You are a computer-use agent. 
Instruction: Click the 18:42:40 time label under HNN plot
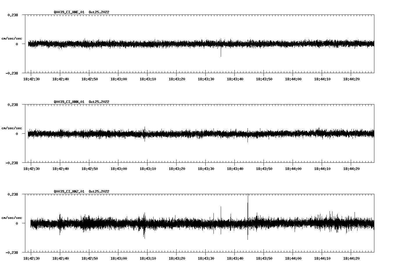pos(61,169)
